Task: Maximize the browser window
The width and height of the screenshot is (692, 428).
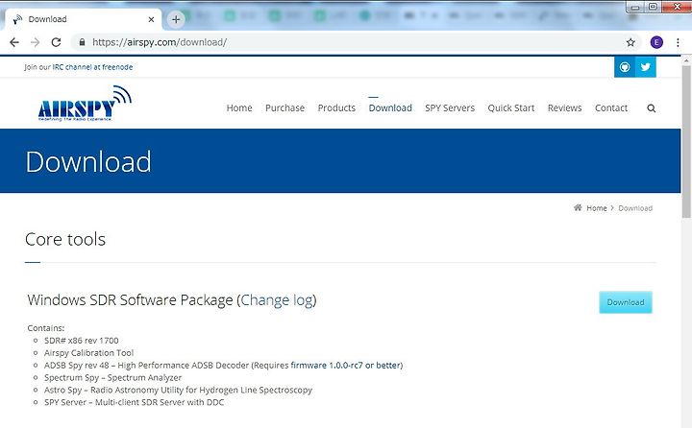Action: 654,7
